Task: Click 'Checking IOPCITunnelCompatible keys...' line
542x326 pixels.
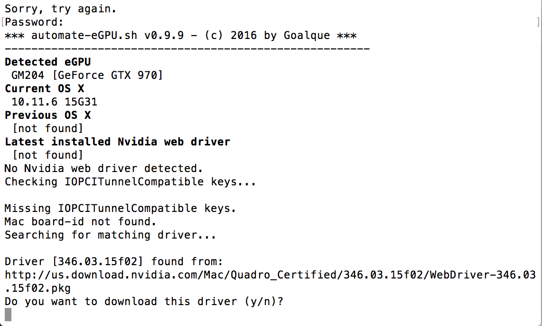Action: coord(131,182)
